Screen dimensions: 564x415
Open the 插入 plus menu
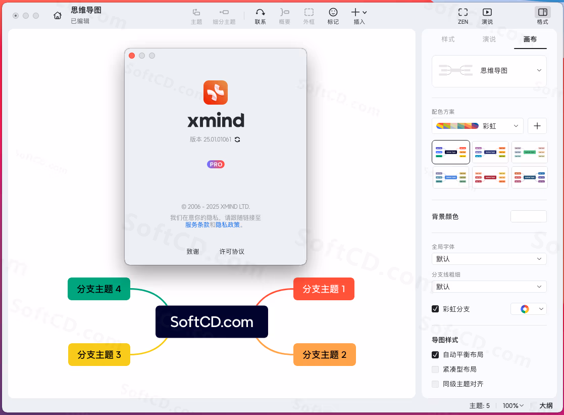click(359, 17)
